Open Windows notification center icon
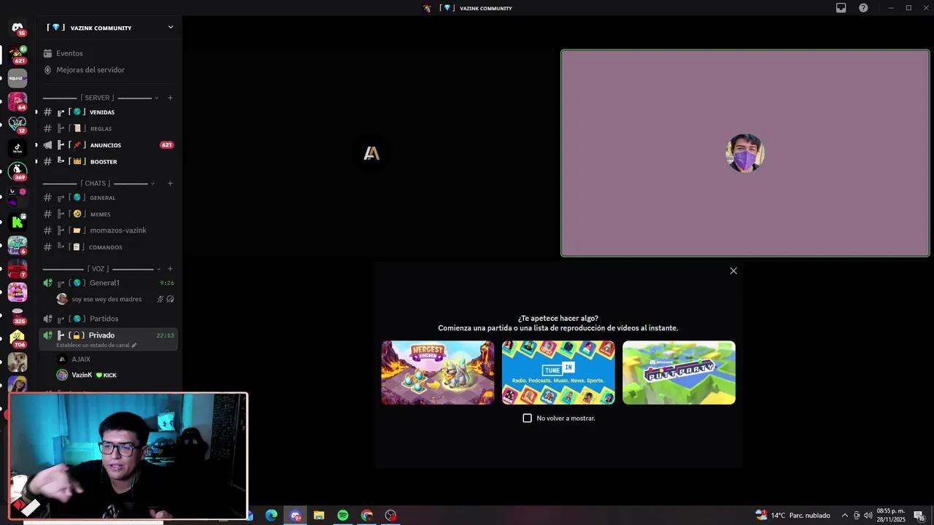The image size is (934, 525). 919,516
